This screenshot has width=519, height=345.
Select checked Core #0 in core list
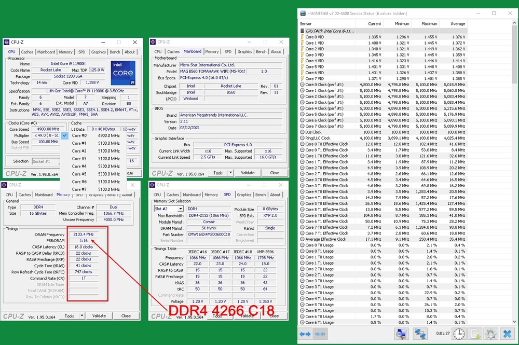coord(93,135)
